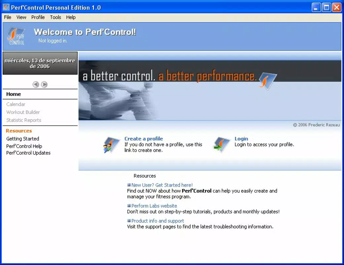Open Perf'Control Updates link
The height and width of the screenshot is (265, 344).
click(28, 153)
